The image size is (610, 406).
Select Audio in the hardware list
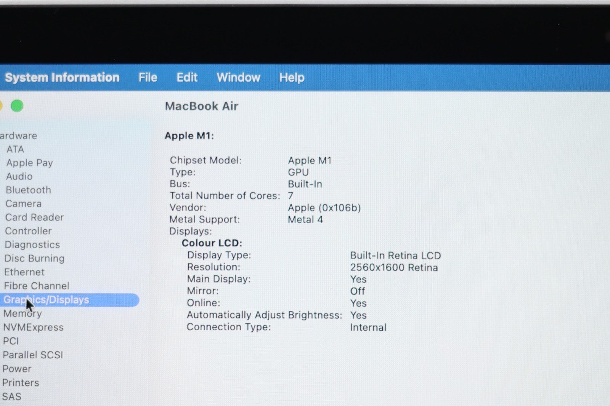pyautogui.click(x=19, y=176)
